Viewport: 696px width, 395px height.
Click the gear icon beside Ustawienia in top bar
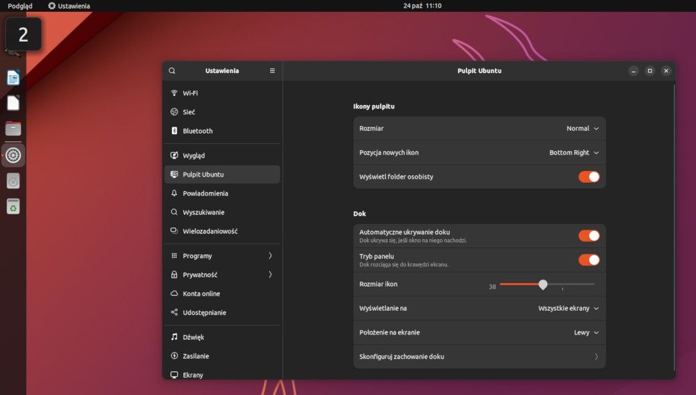tap(52, 6)
